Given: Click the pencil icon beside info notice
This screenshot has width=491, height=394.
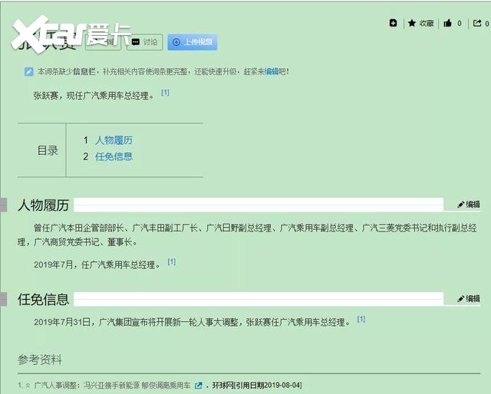Looking at the screenshot, I should pyautogui.click(x=29, y=72).
